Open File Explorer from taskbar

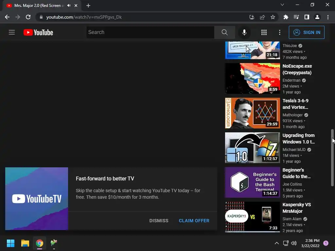coord(25,243)
